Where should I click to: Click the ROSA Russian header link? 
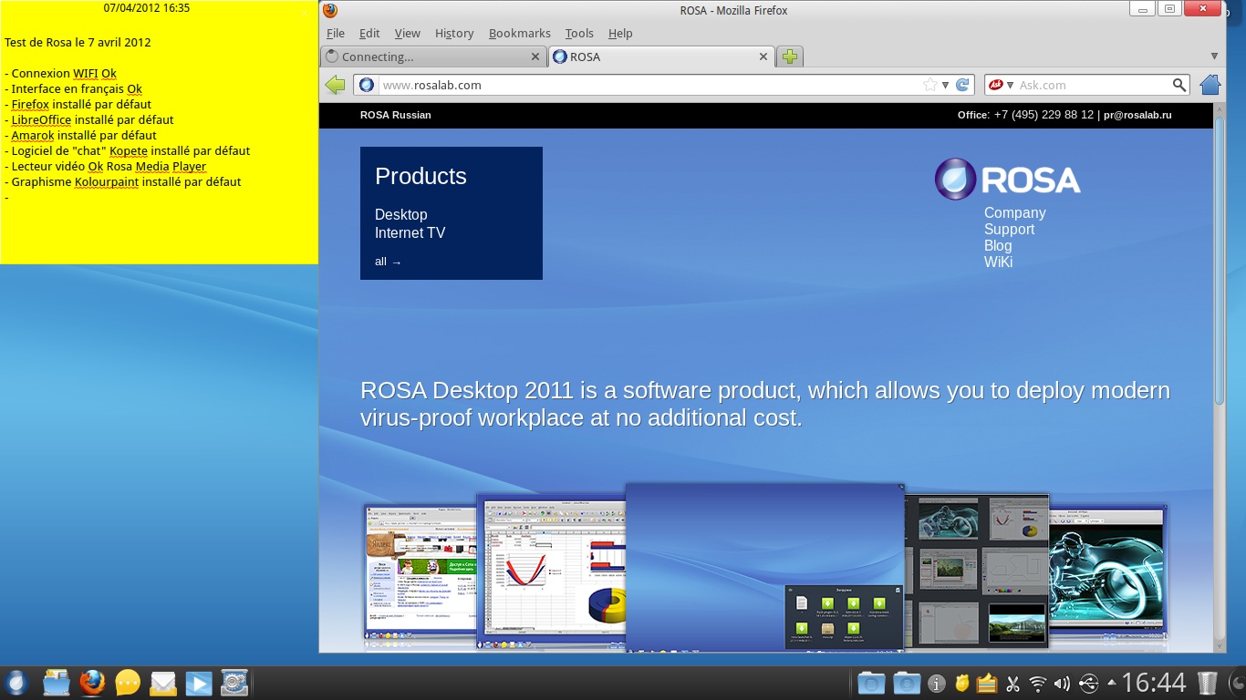click(x=396, y=115)
